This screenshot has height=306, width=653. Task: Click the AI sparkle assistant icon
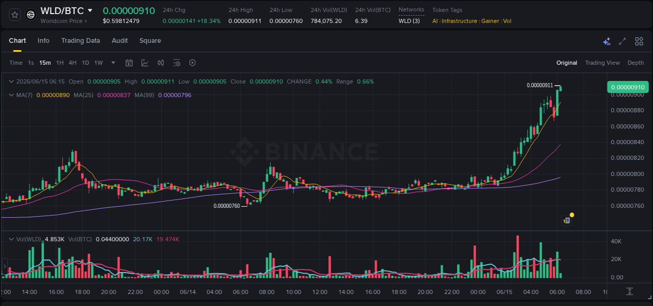(x=607, y=41)
